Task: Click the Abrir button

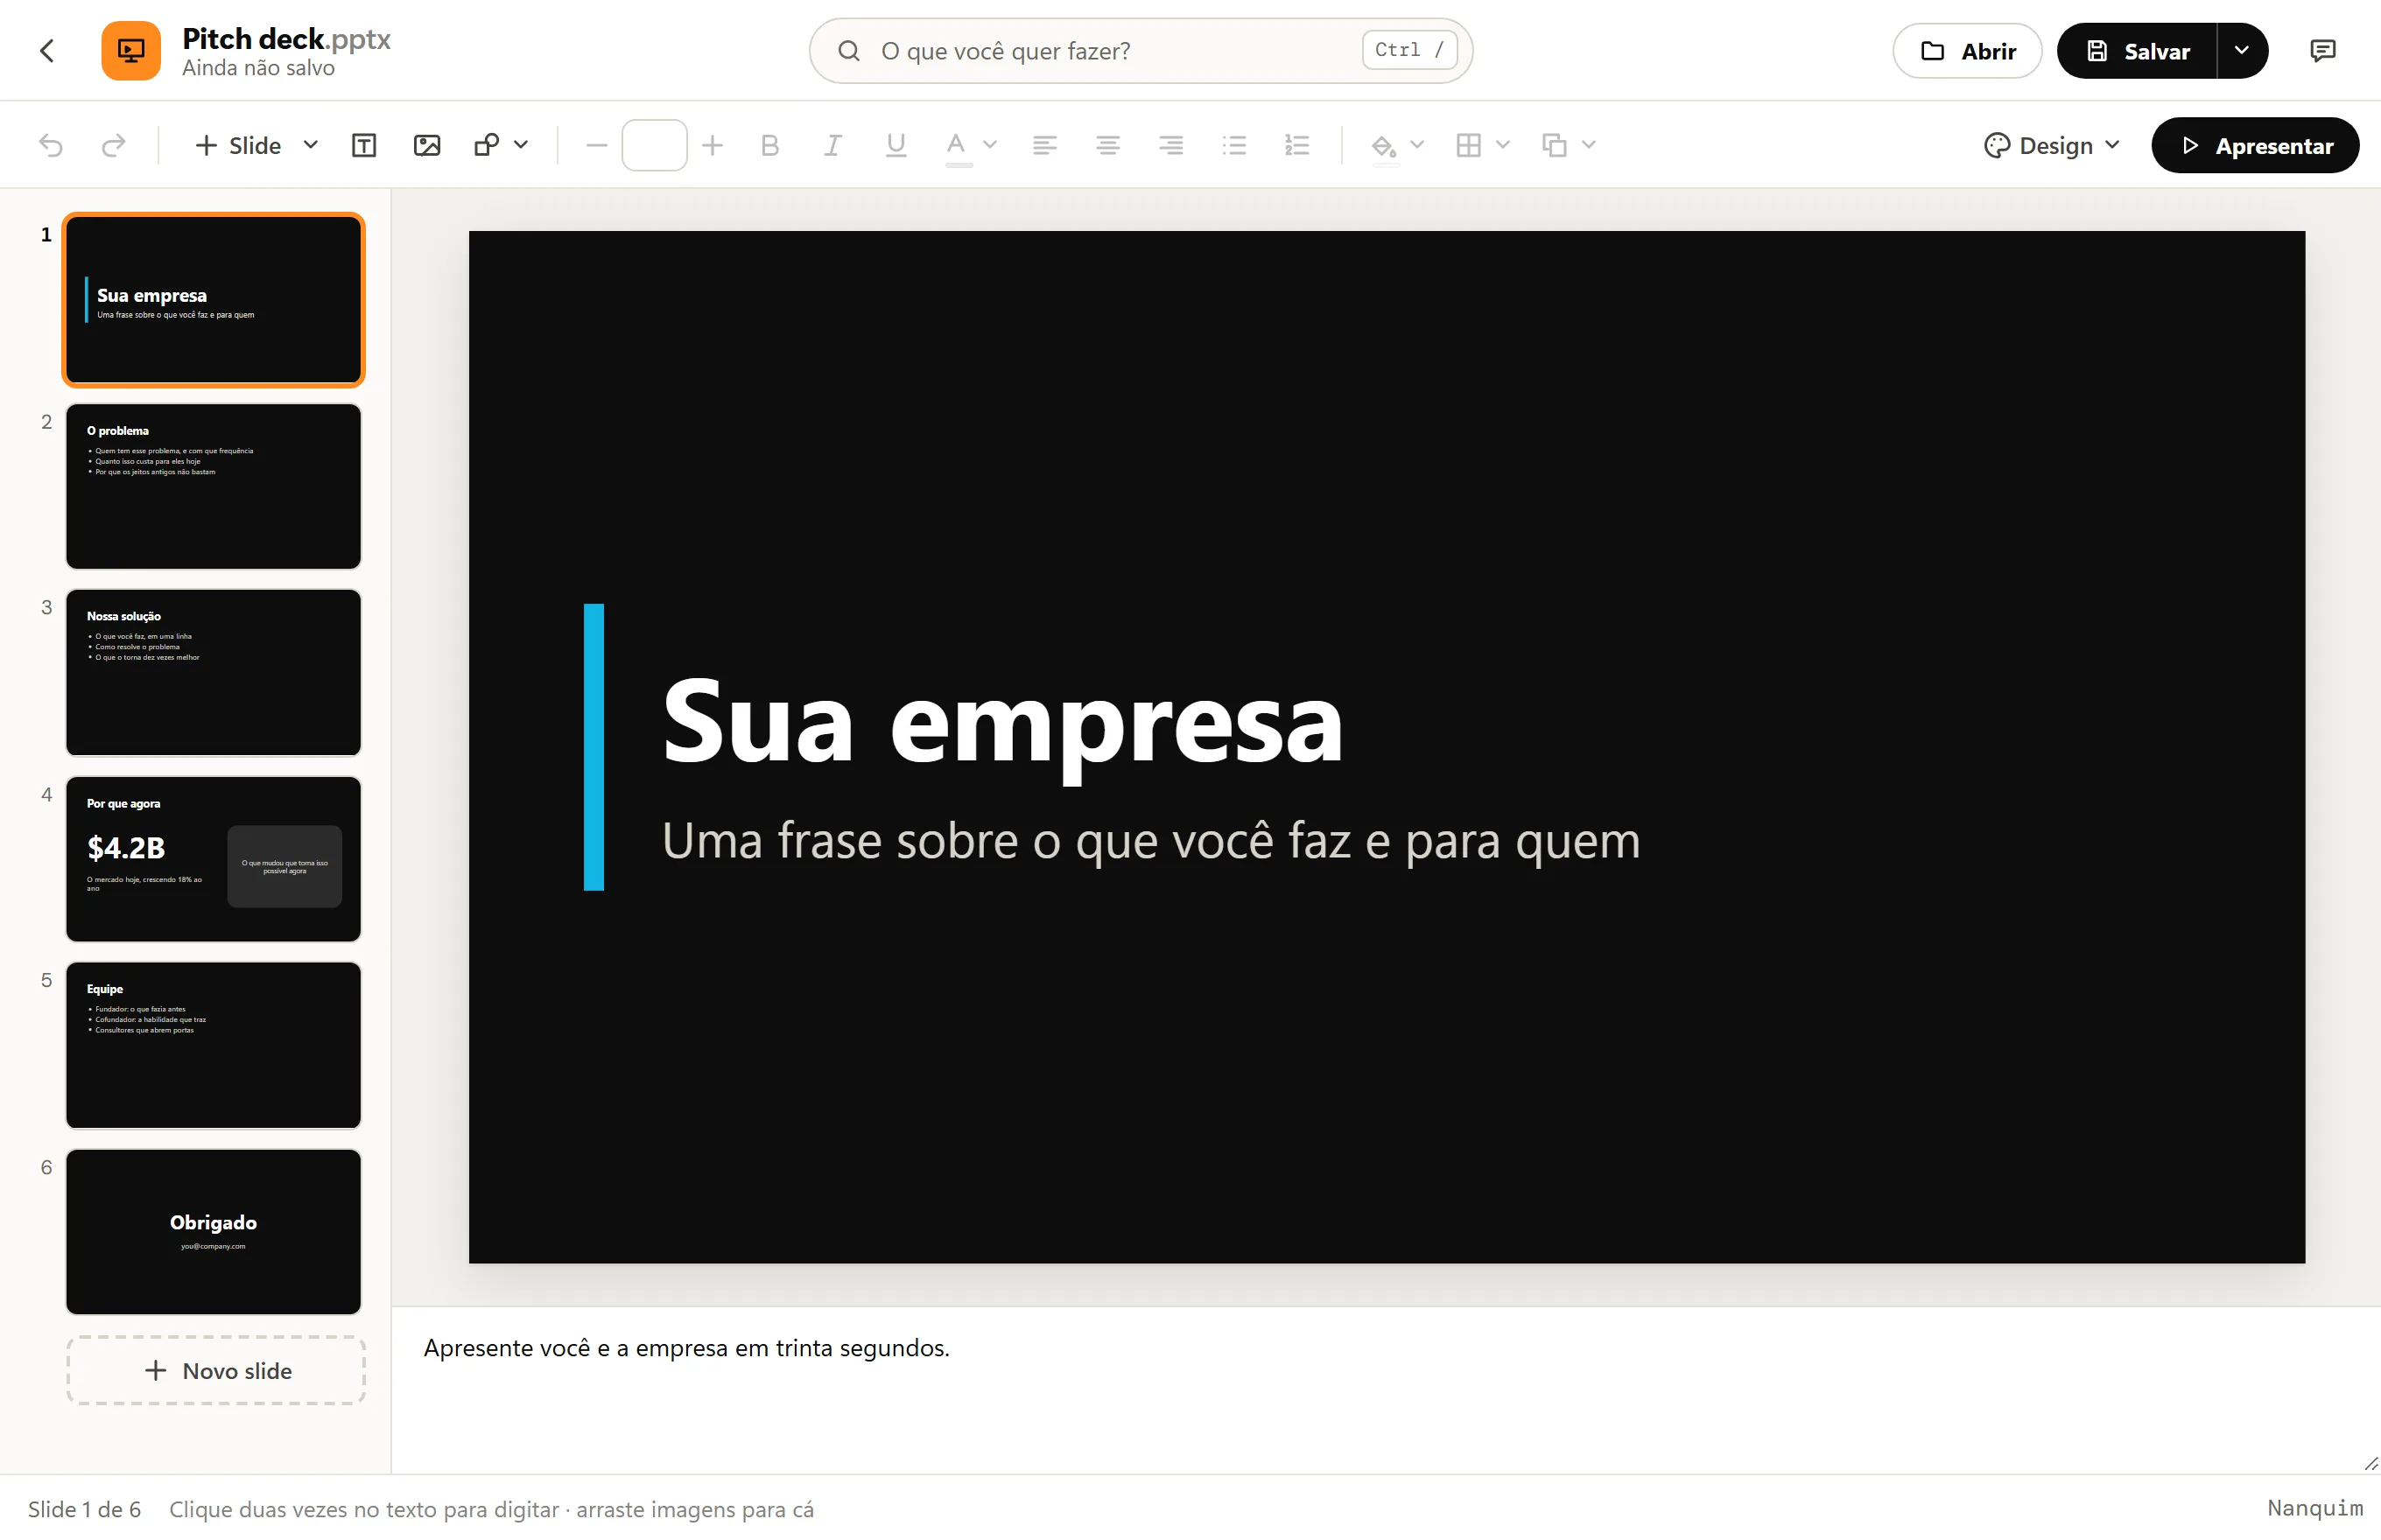Action: [x=1967, y=51]
